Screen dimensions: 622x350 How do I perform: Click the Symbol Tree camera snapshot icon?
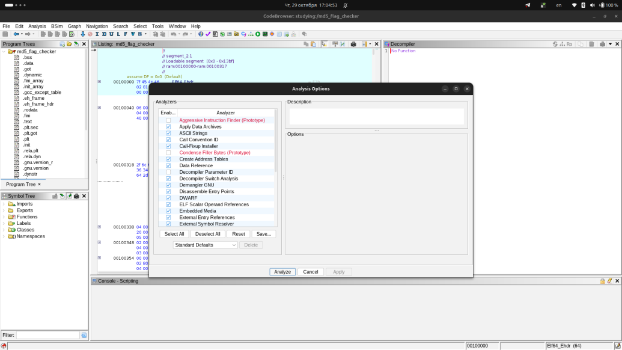point(76,196)
